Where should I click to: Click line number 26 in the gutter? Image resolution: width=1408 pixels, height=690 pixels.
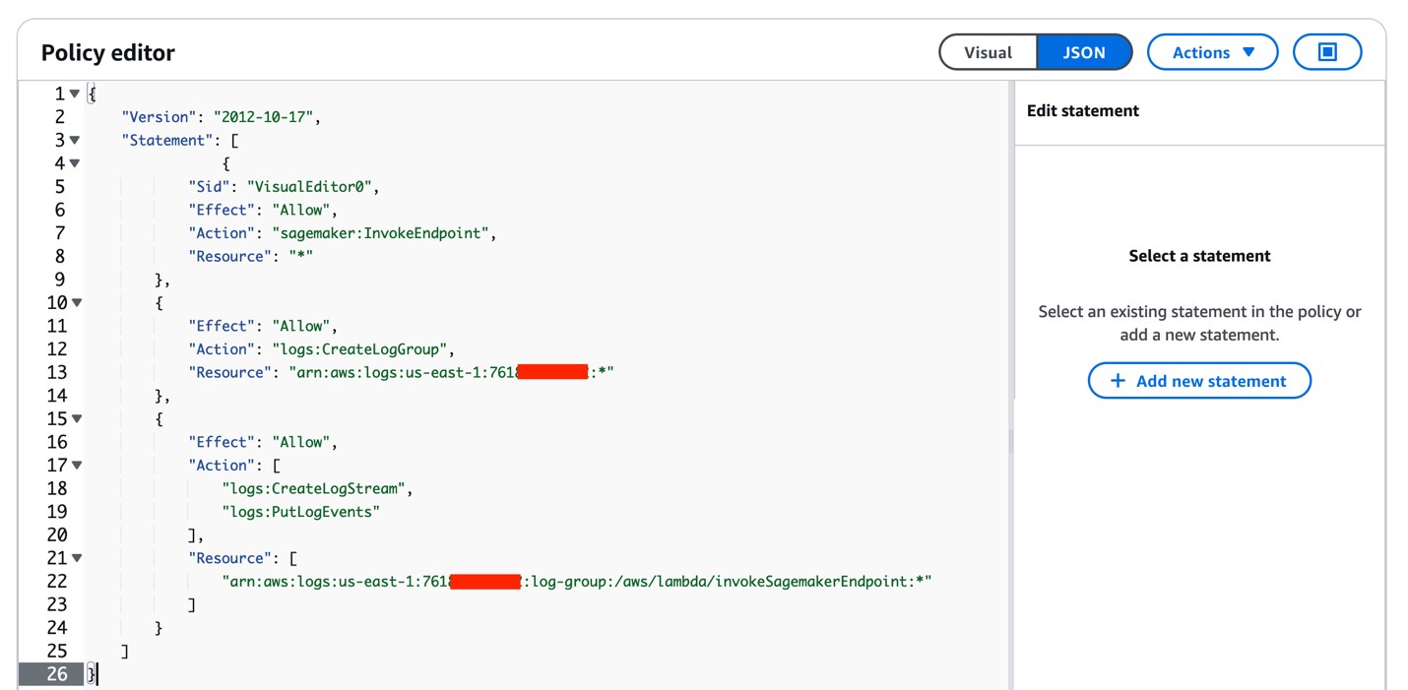57,674
